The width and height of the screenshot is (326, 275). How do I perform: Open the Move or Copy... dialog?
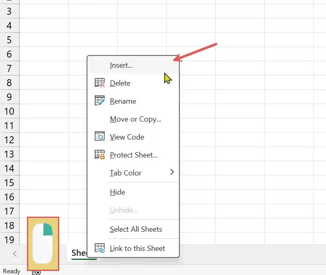tap(135, 119)
